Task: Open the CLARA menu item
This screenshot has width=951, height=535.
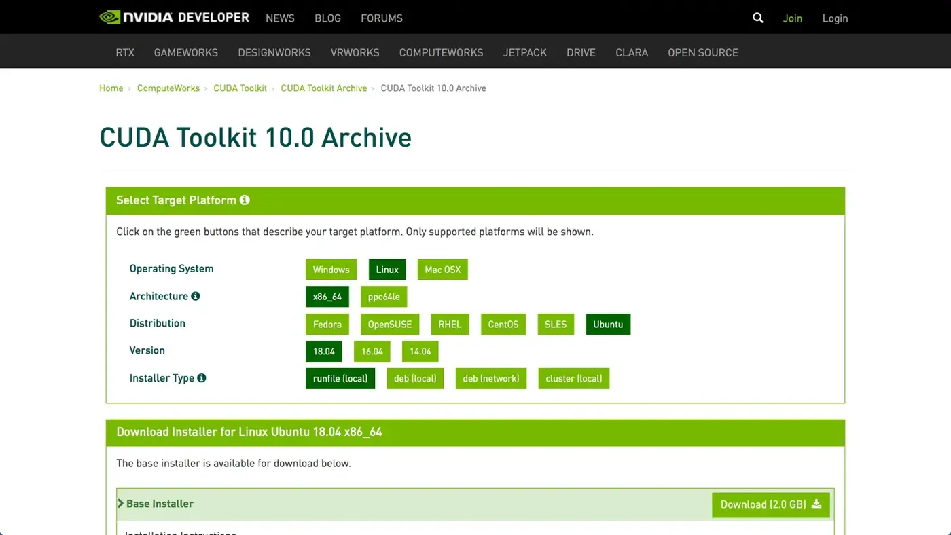Action: click(x=632, y=52)
